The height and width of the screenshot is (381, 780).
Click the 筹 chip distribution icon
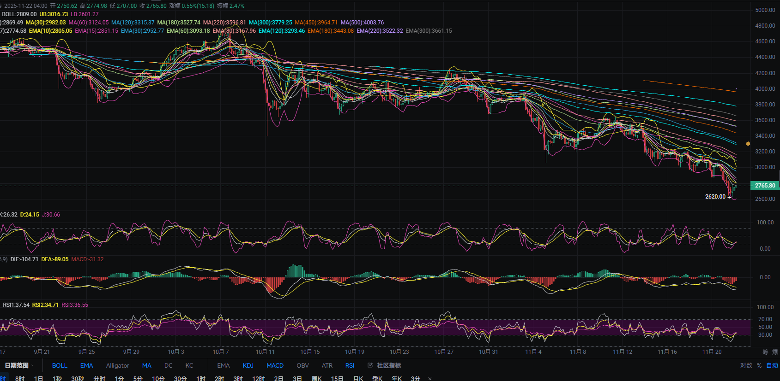[765, 352]
